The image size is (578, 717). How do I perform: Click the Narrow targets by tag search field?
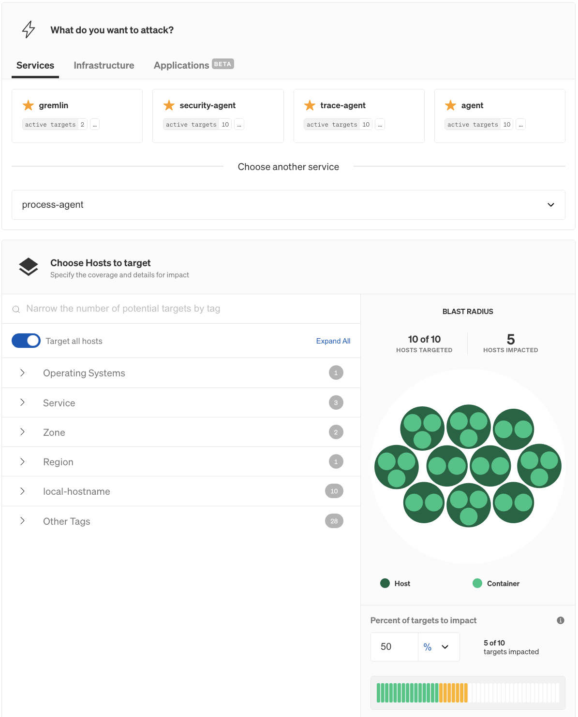181,309
